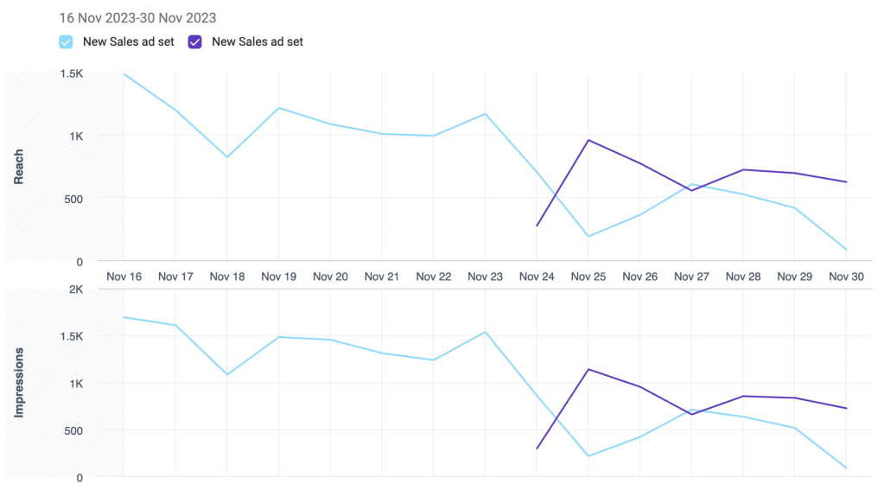
Task: Click the label beside the light blue checkbox
Action: (128, 41)
